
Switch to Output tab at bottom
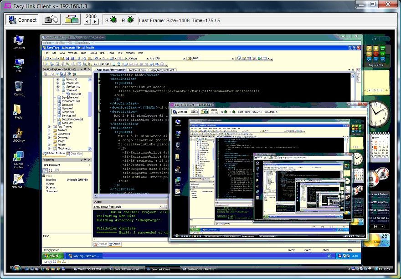(115, 244)
